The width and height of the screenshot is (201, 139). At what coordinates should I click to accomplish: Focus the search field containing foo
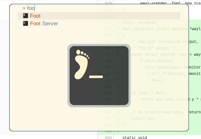click(x=99, y=8)
